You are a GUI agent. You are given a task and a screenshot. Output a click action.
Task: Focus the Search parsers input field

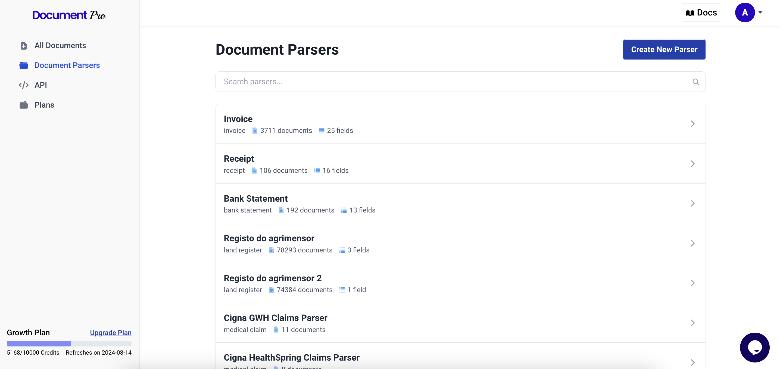click(454, 82)
